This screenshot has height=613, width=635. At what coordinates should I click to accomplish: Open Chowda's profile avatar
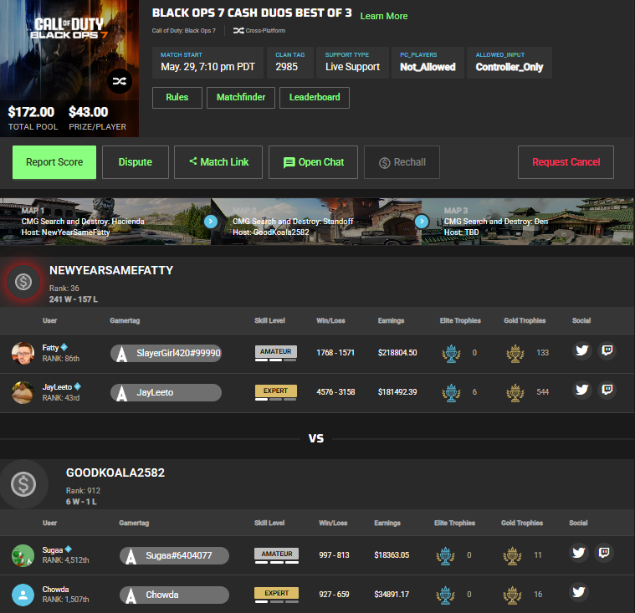[23, 595]
